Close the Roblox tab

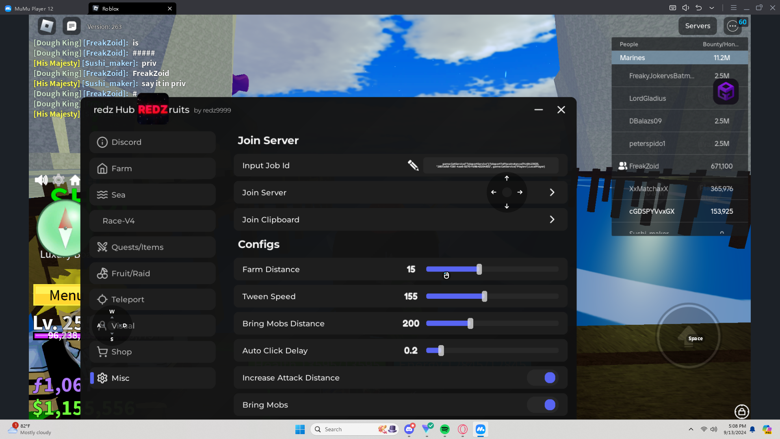(170, 8)
